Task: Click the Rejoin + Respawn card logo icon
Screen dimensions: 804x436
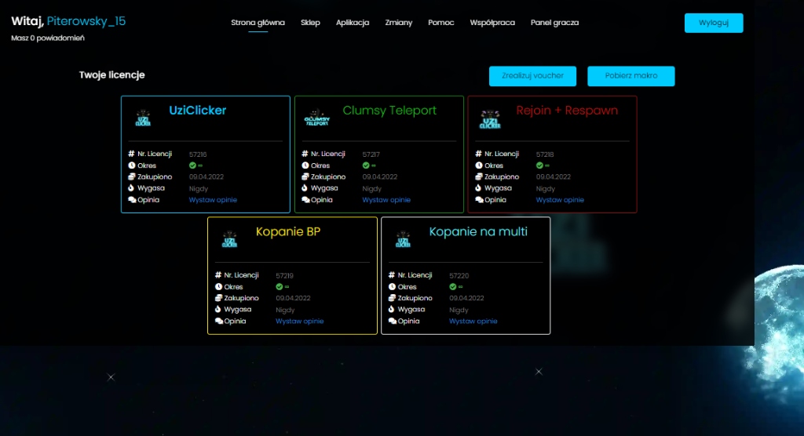Action: coord(490,119)
